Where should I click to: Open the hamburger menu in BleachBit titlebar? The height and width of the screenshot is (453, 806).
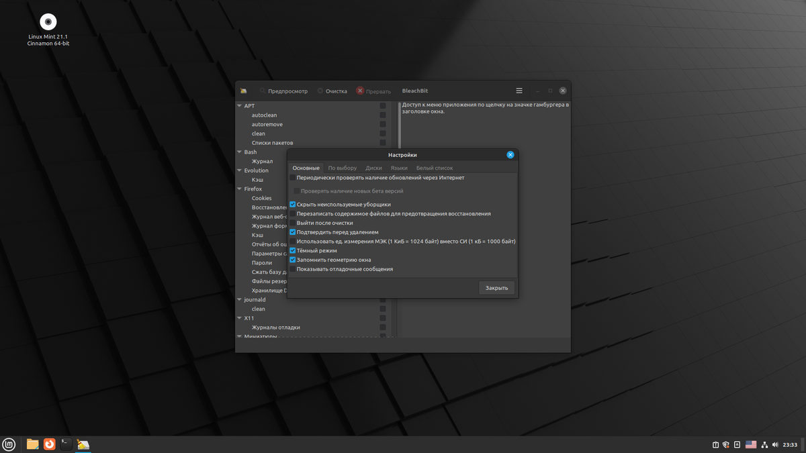519,90
